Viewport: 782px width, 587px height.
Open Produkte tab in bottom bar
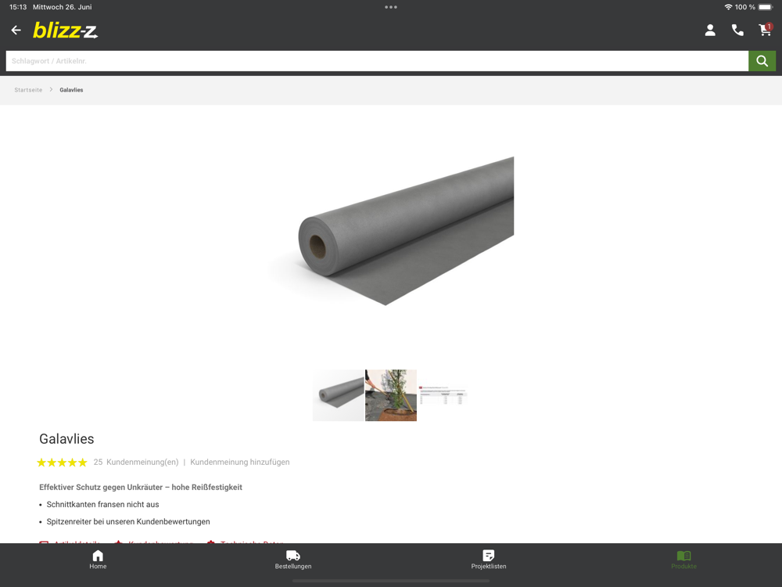(683, 560)
